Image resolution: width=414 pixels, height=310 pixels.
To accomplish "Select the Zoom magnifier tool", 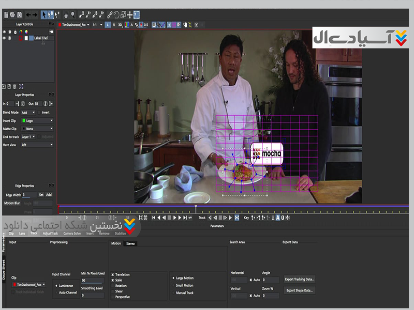I will [73, 15].
